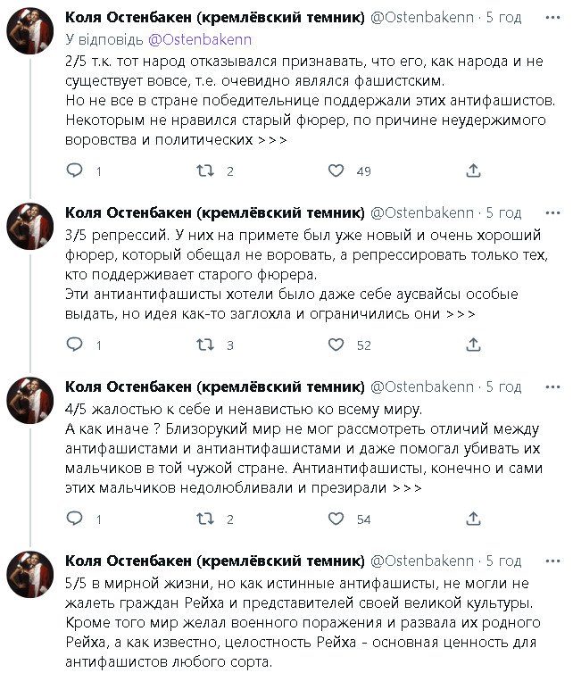Like the 4/5 tweet with 54 likes

[x=336, y=519]
